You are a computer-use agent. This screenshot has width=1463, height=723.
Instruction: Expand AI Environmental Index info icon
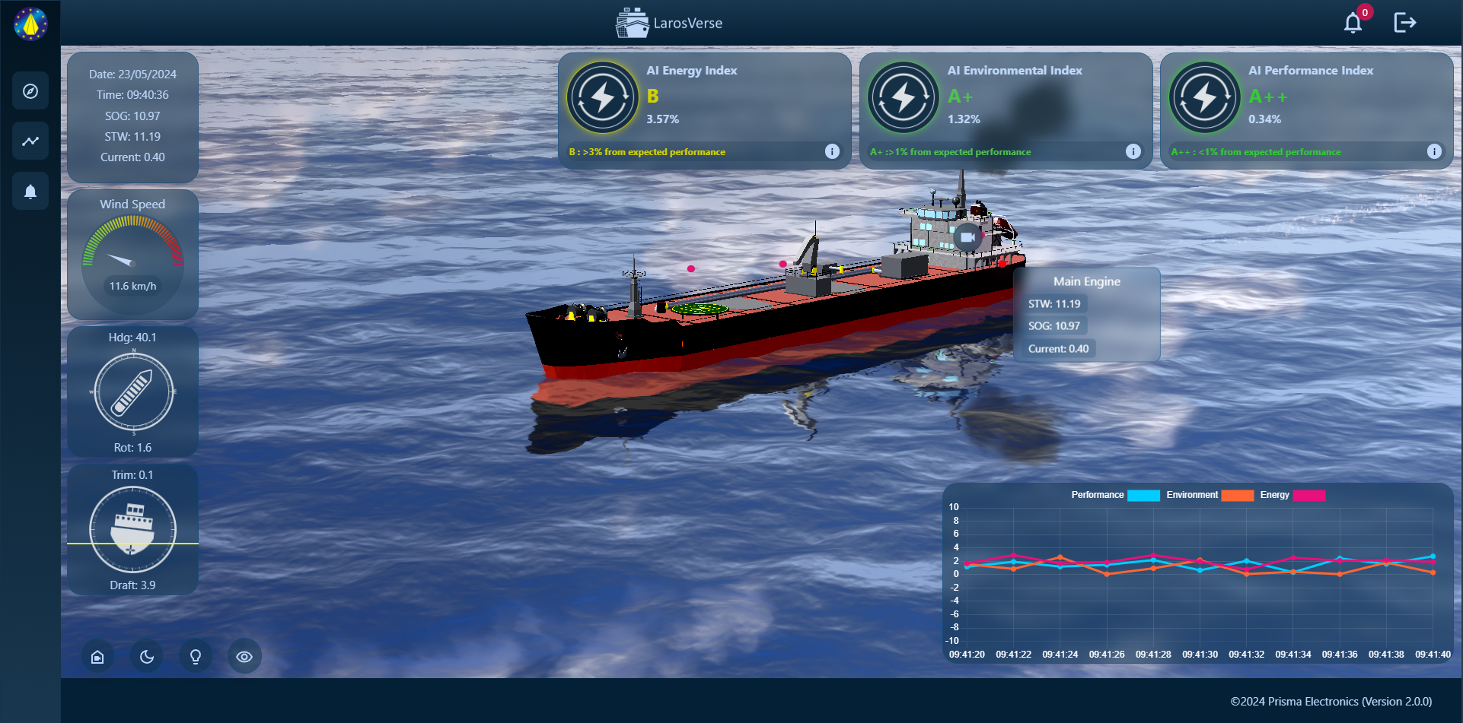(x=1133, y=151)
